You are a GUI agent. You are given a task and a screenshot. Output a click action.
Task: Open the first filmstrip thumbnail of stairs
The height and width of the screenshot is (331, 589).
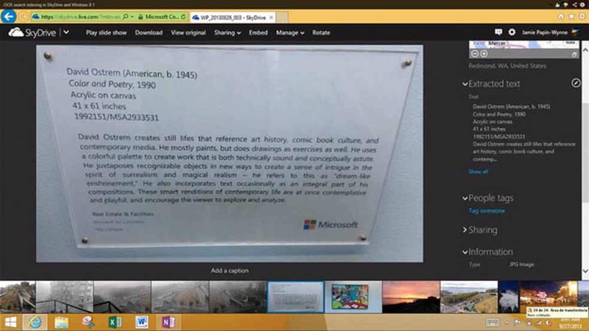(17, 296)
